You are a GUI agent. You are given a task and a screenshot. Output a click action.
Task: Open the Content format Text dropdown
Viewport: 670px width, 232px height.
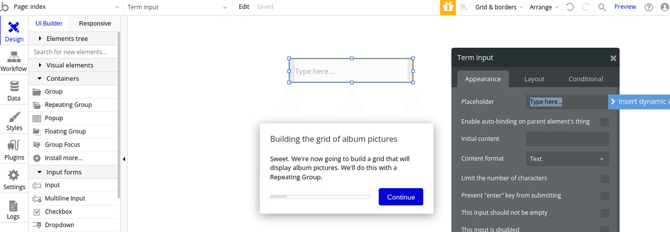[x=568, y=159]
